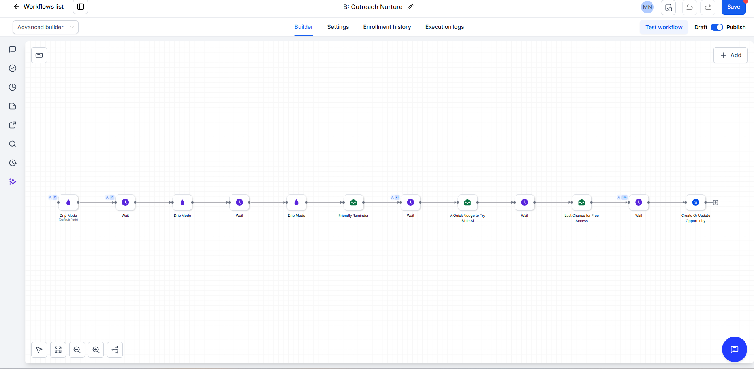Click the Draft label
754x369 pixels.
point(701,27)
